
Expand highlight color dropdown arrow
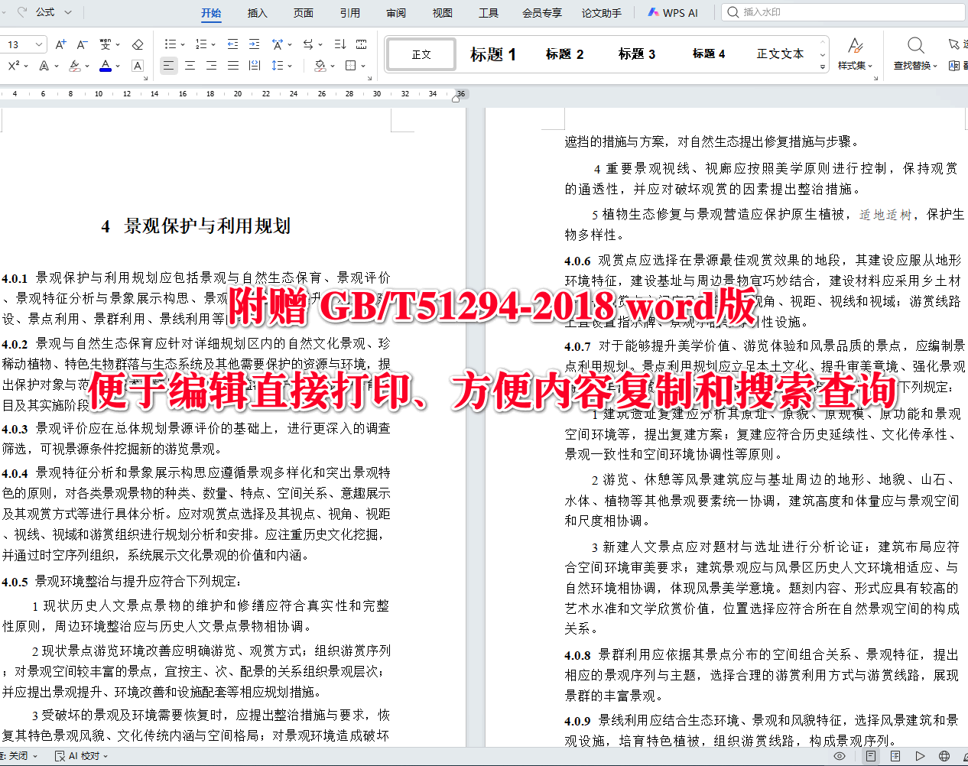tap(86, 66)
